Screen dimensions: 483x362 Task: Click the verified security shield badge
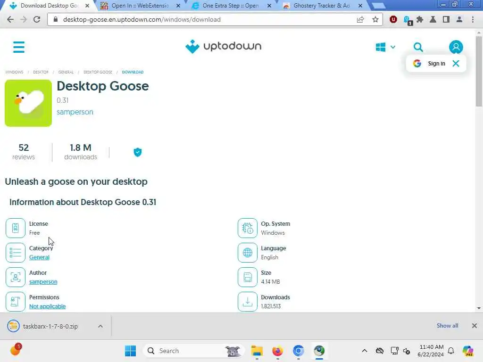tap(138, 152)
